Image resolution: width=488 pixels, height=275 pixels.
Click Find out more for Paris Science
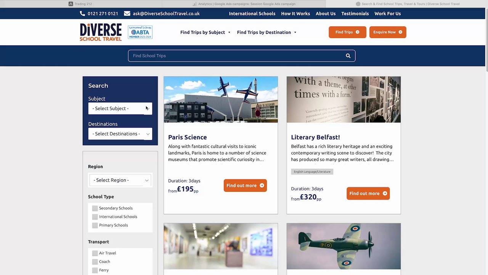tap(245, 185)
